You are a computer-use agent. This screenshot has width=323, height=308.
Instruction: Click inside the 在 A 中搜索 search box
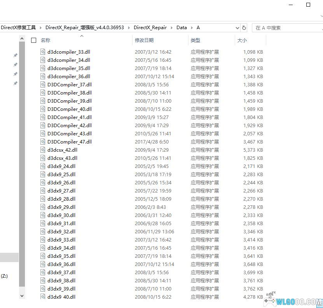pyautogui.click(x=288, y=28)
